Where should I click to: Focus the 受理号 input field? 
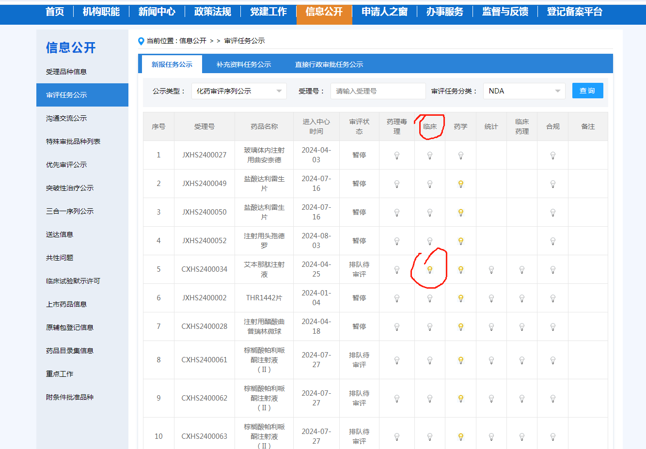point(378,91)
